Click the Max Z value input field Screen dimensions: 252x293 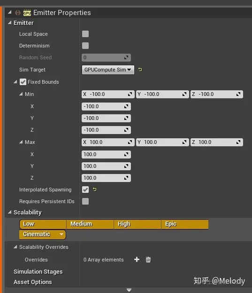(106, 178)
